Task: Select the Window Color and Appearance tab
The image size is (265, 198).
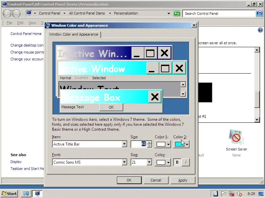Action: click(74, 34)
